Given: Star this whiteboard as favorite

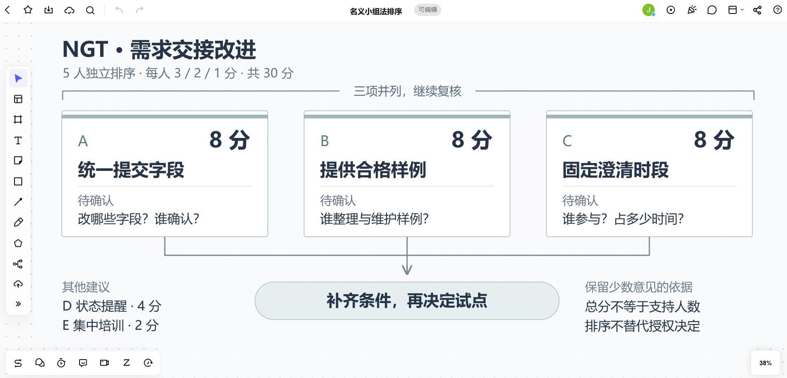Looking at the screenshot, I should pos(28,10).
